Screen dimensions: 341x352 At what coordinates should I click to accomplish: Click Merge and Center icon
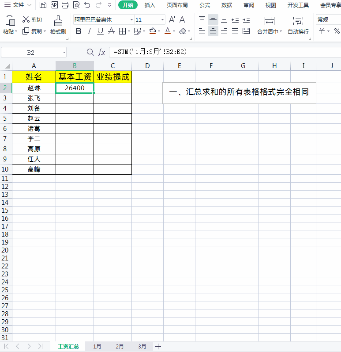[270, 21]
